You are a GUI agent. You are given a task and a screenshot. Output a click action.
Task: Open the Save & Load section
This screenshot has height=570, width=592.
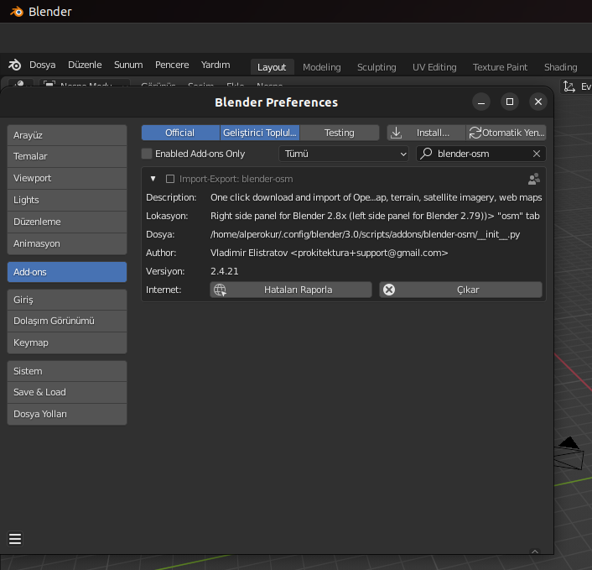pyautogui.click(x=67, y=392)
